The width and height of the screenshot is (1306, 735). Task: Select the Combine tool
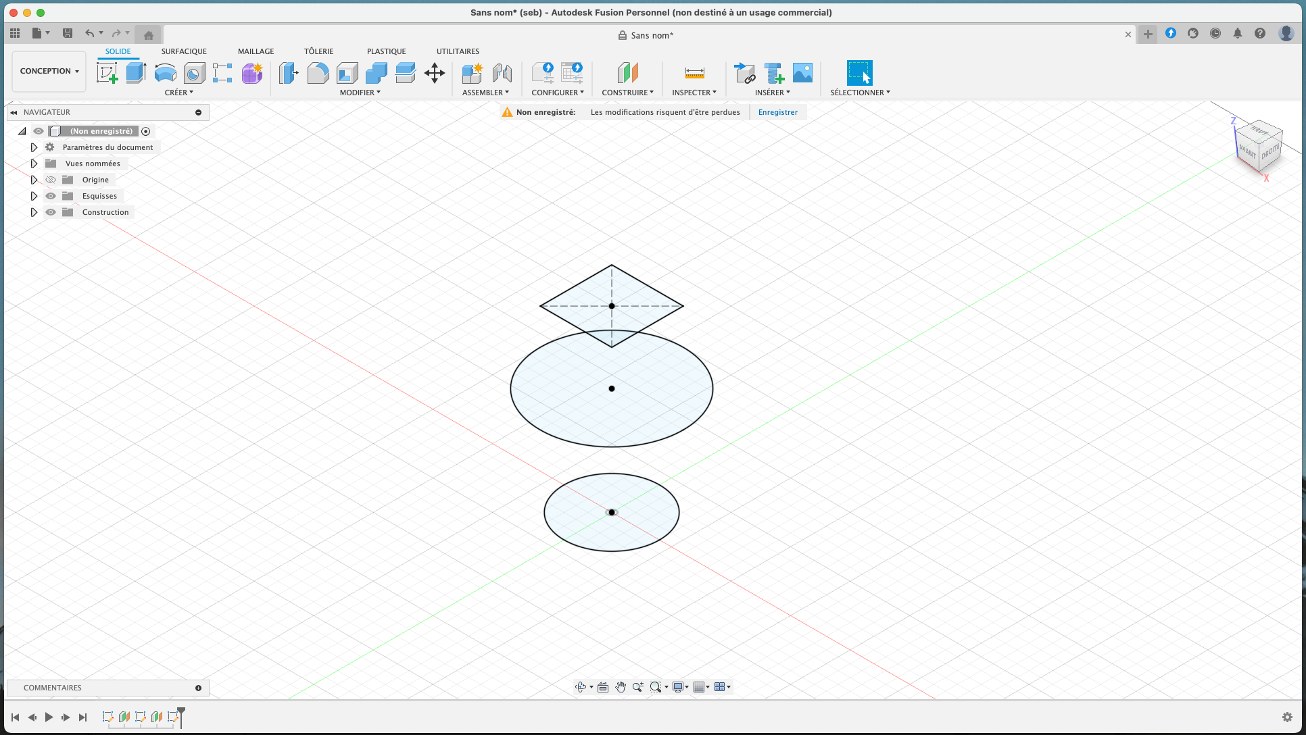377,73
